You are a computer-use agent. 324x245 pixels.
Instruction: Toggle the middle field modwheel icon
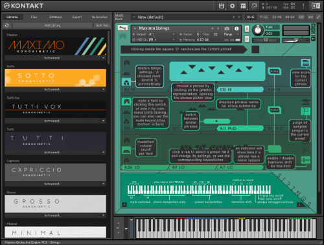tap(126, 112)
